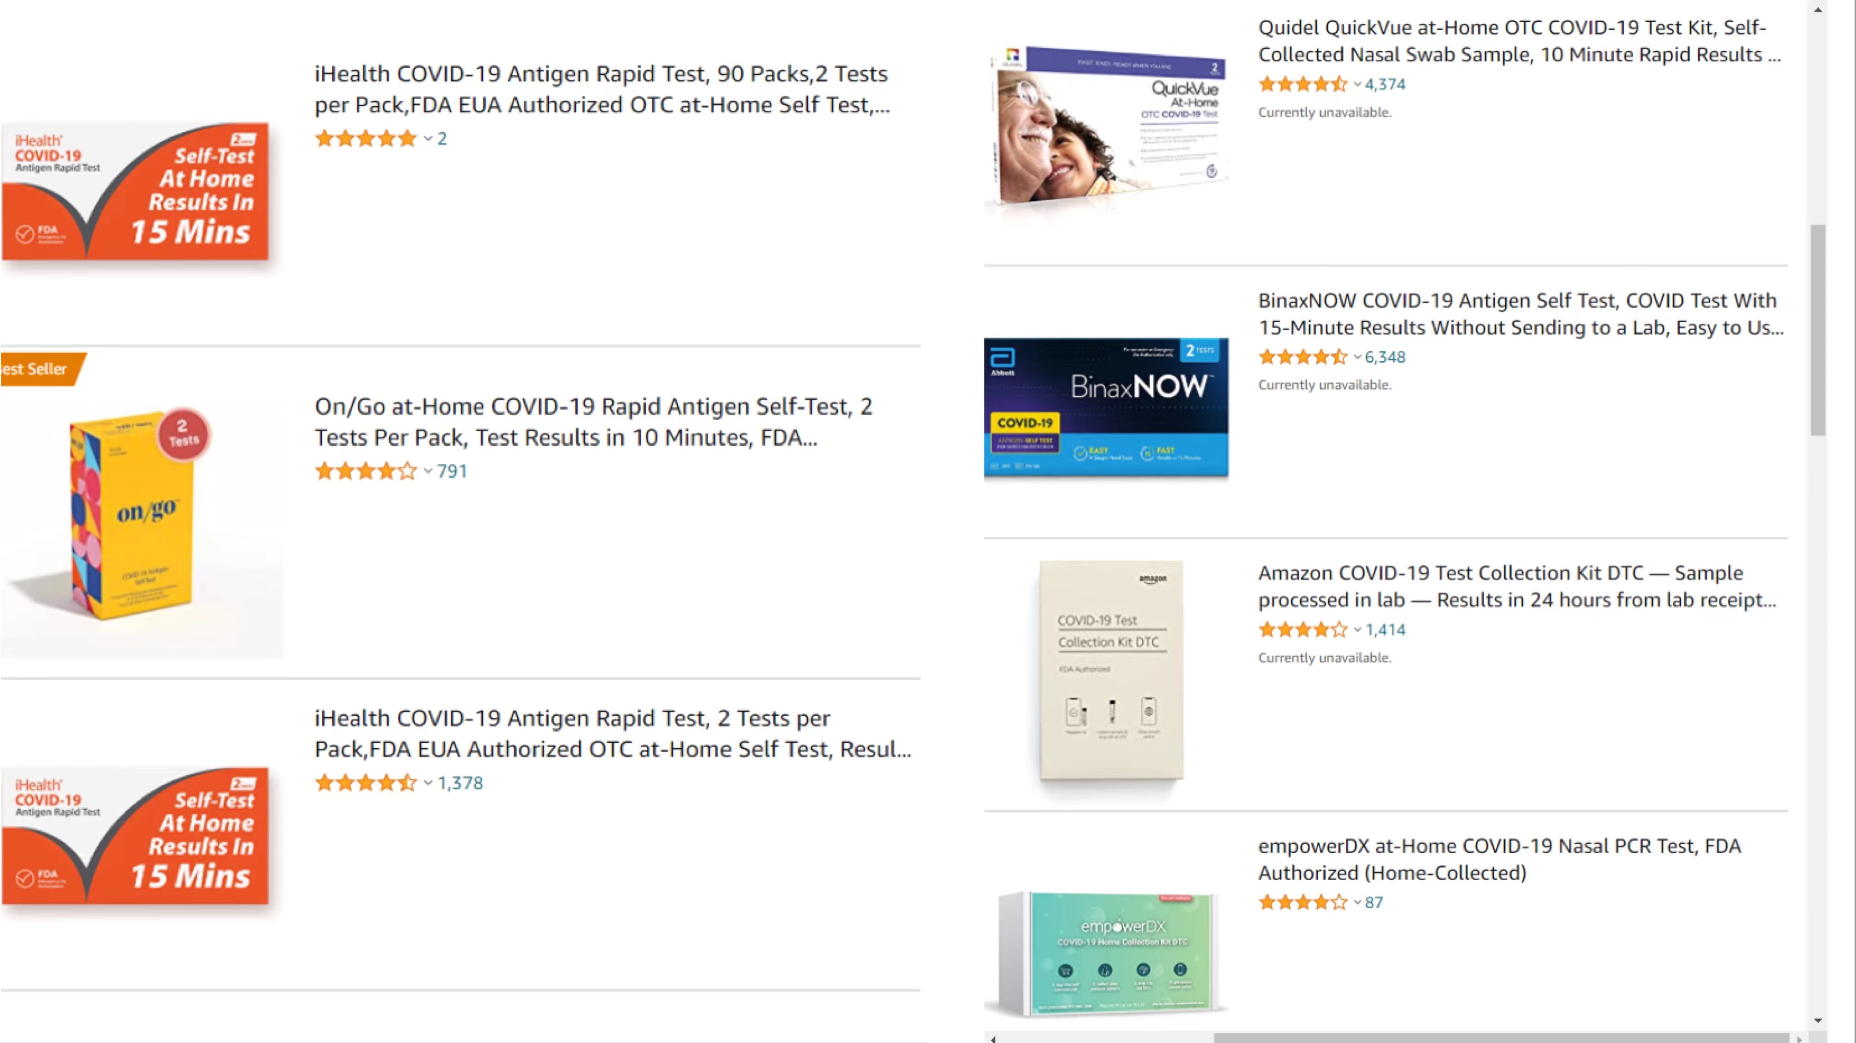Screen dimensions: 1856x1043
Task: View the 6,348 BinaxNOW reviews
Action: (1385, 357)
